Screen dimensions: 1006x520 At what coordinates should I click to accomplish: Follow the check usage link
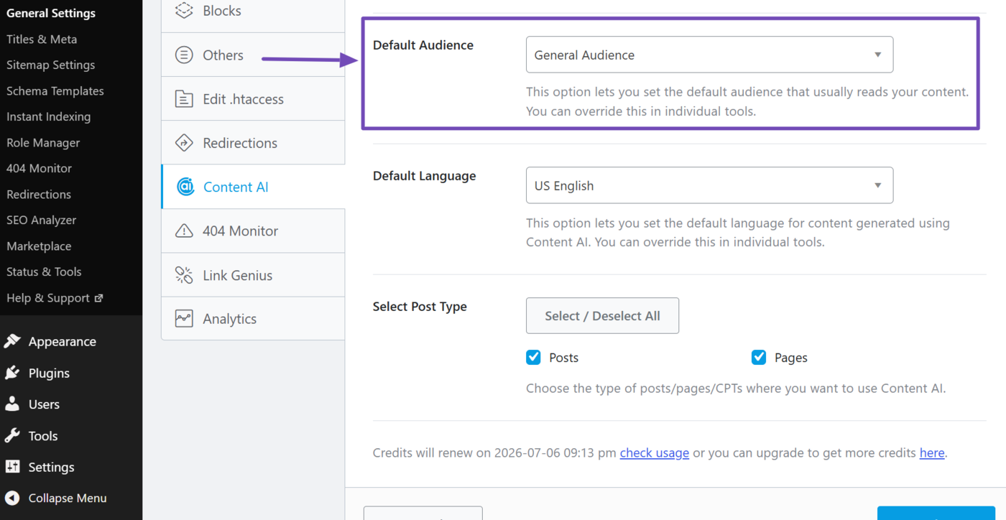point(655,452)
